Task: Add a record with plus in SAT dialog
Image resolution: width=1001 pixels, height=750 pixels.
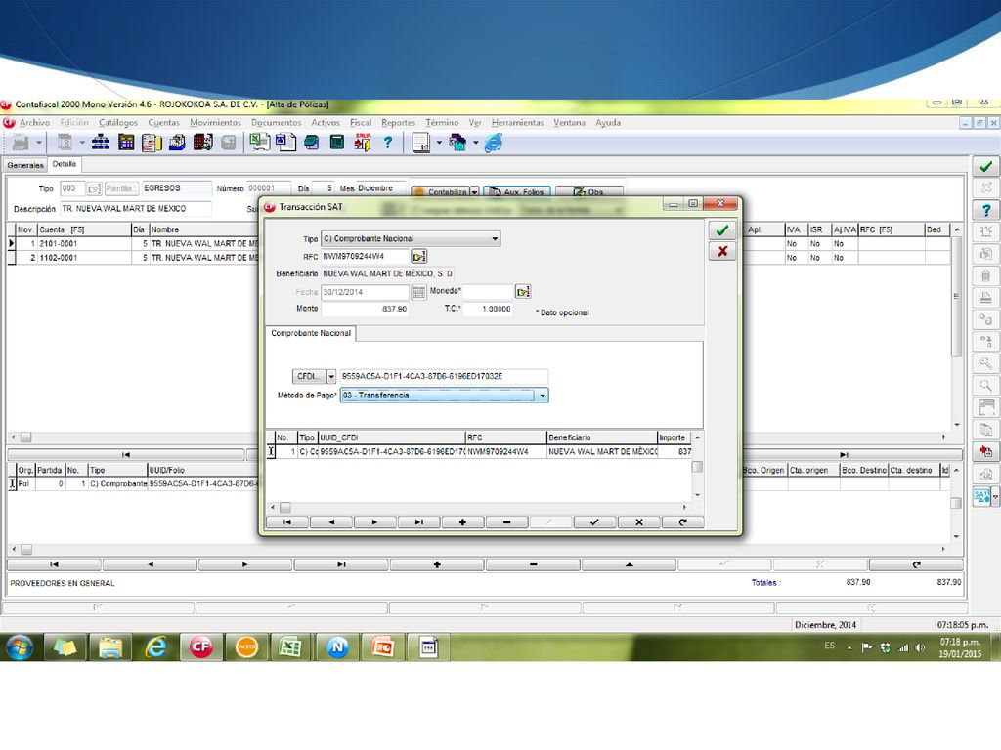Action: (x=462, y=522)
